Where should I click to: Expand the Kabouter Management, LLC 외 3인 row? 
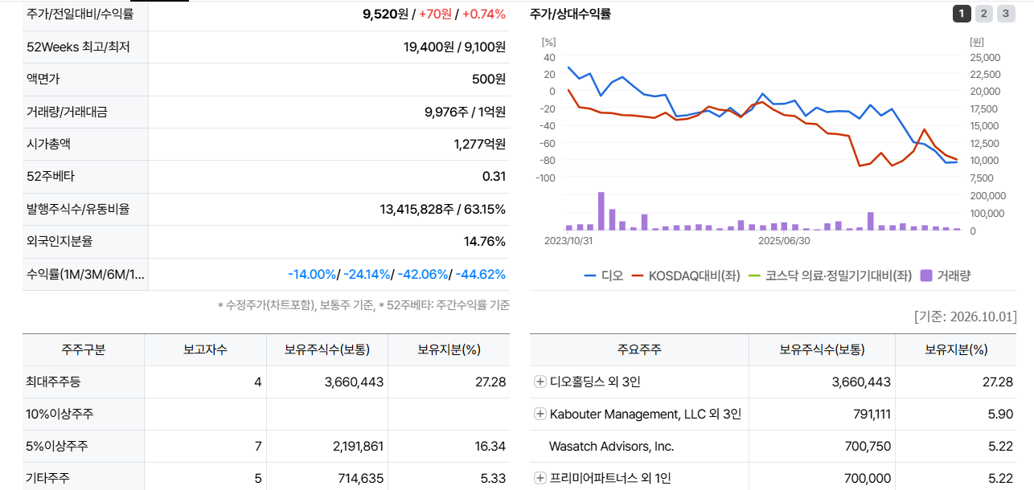coord(540,414)
